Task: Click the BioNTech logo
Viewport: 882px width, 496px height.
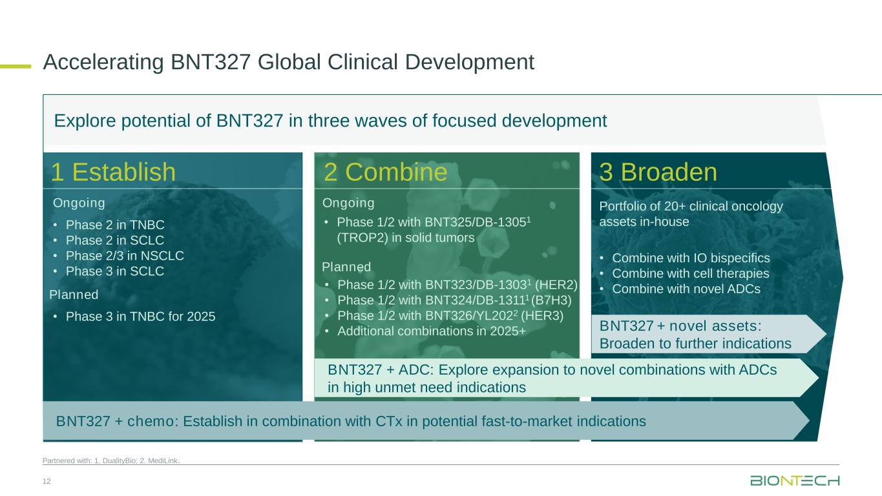Action: pyautogui.click(x=795, y=481)
